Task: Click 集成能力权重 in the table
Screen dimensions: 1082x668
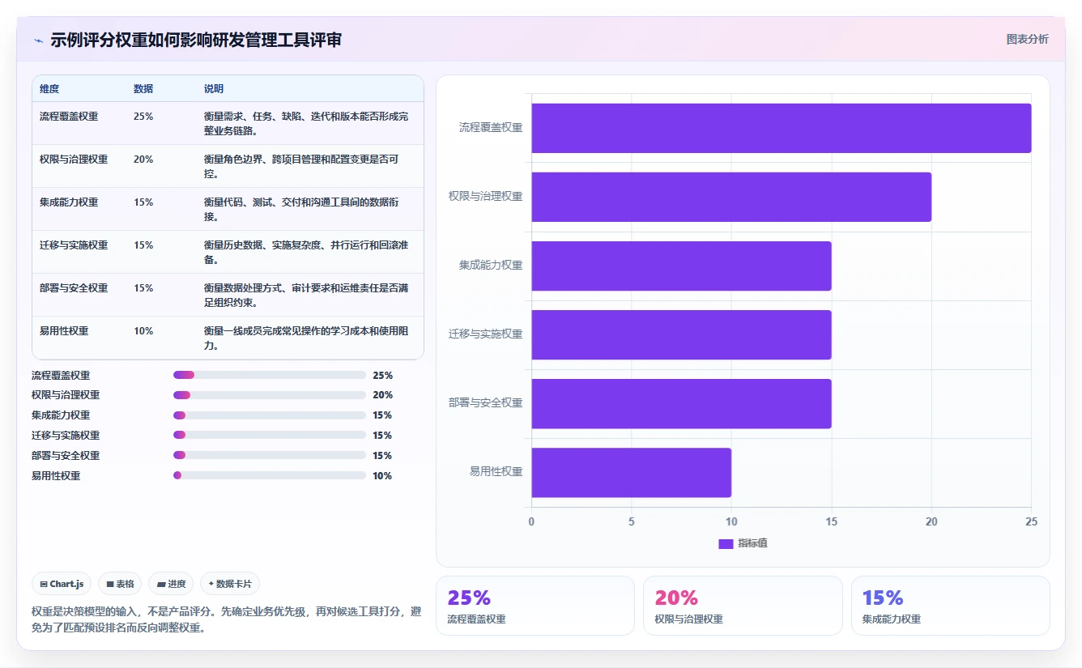Action: pyautogui.click(x=69, y=202)
